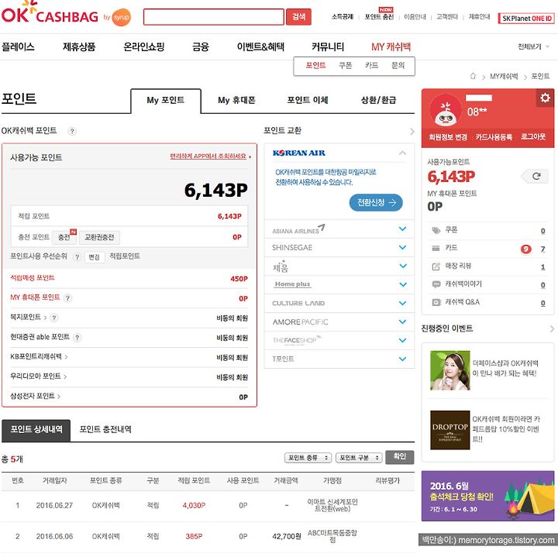The width and height of the screenshot is (558, 557).
Task: Select the 포인트 충전내역 tab
Action: 105,430
